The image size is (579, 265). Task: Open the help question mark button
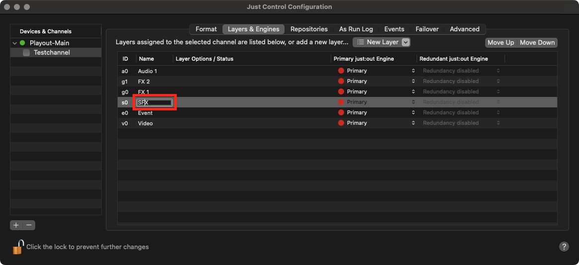click(x=564, y=247)
